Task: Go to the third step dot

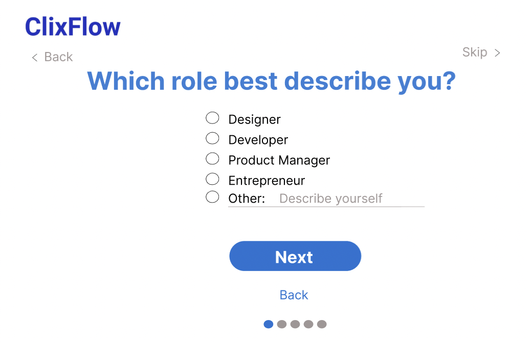Action: tap(295, 324)
